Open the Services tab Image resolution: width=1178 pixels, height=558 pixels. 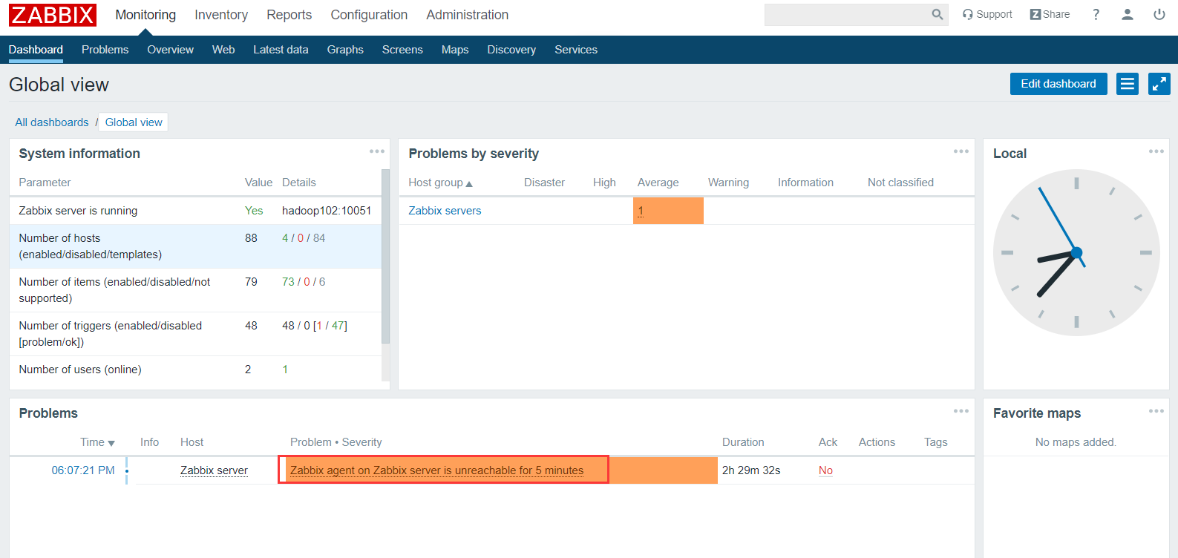(576, 50)
